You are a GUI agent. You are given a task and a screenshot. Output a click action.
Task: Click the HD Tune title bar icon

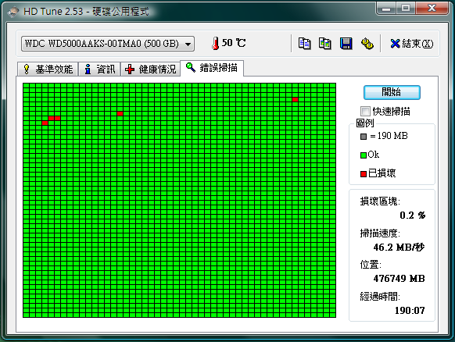pyautogui.click(x=13, y=12)
